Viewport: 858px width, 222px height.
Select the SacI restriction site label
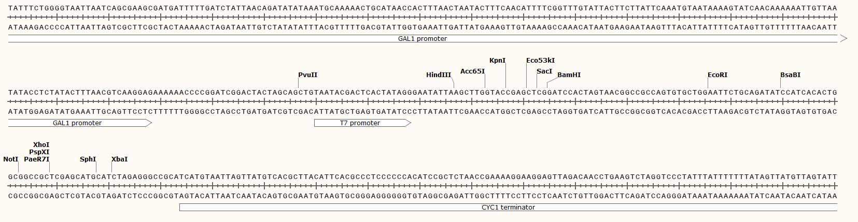(x=544, y=71)
